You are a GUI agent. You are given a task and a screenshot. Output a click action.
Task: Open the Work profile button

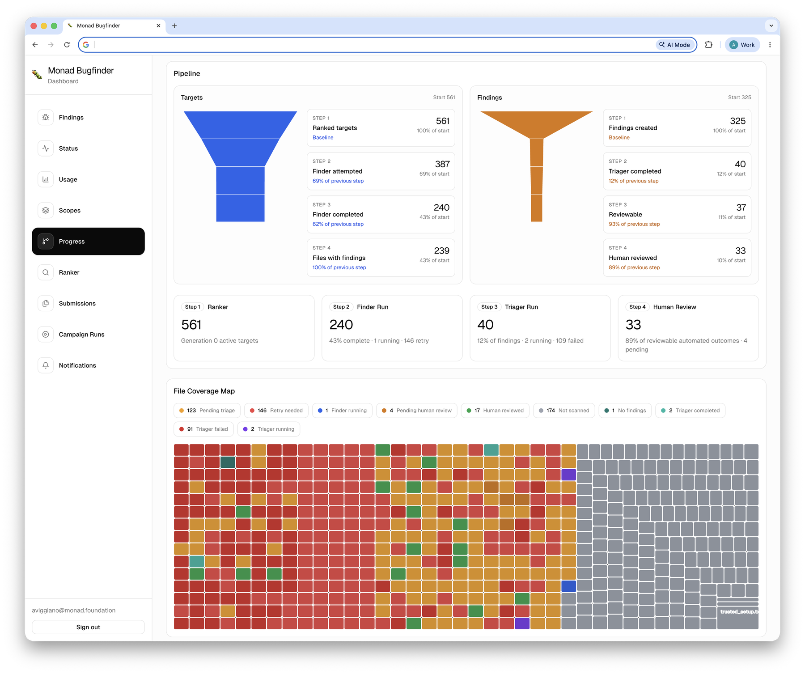coord(742,45)
